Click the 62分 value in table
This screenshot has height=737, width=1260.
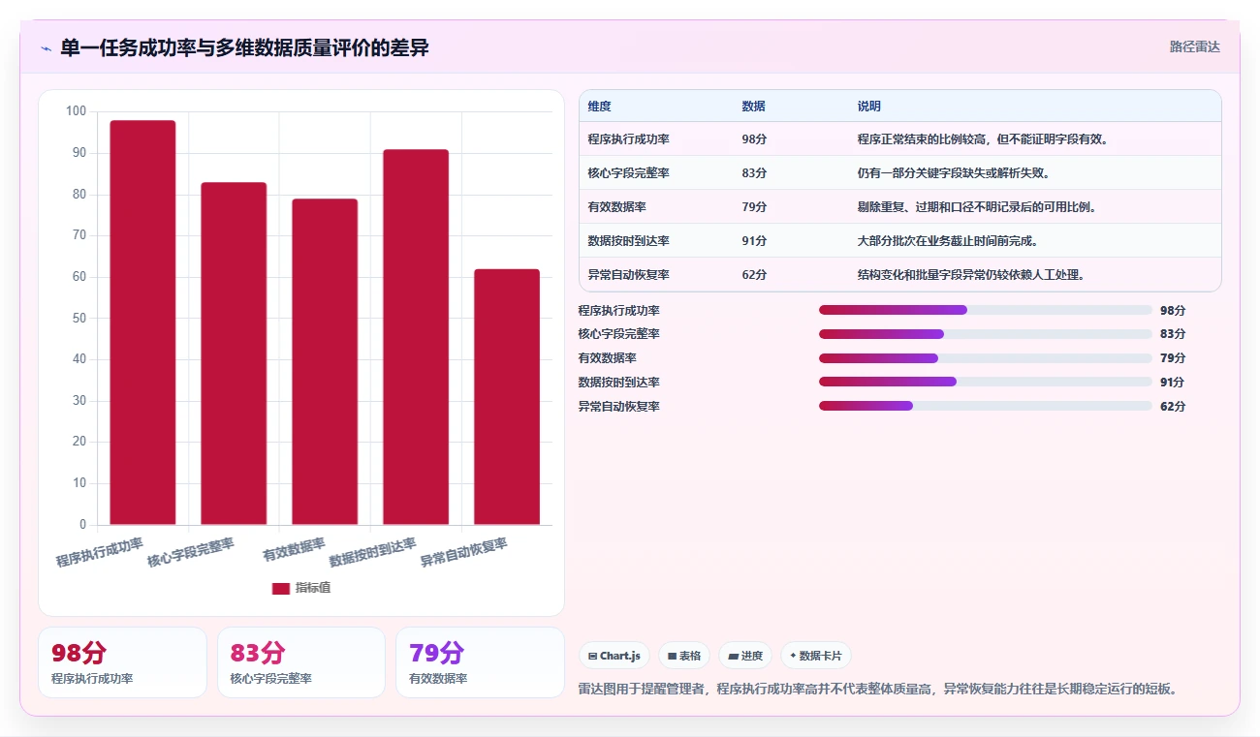[754, 275]
